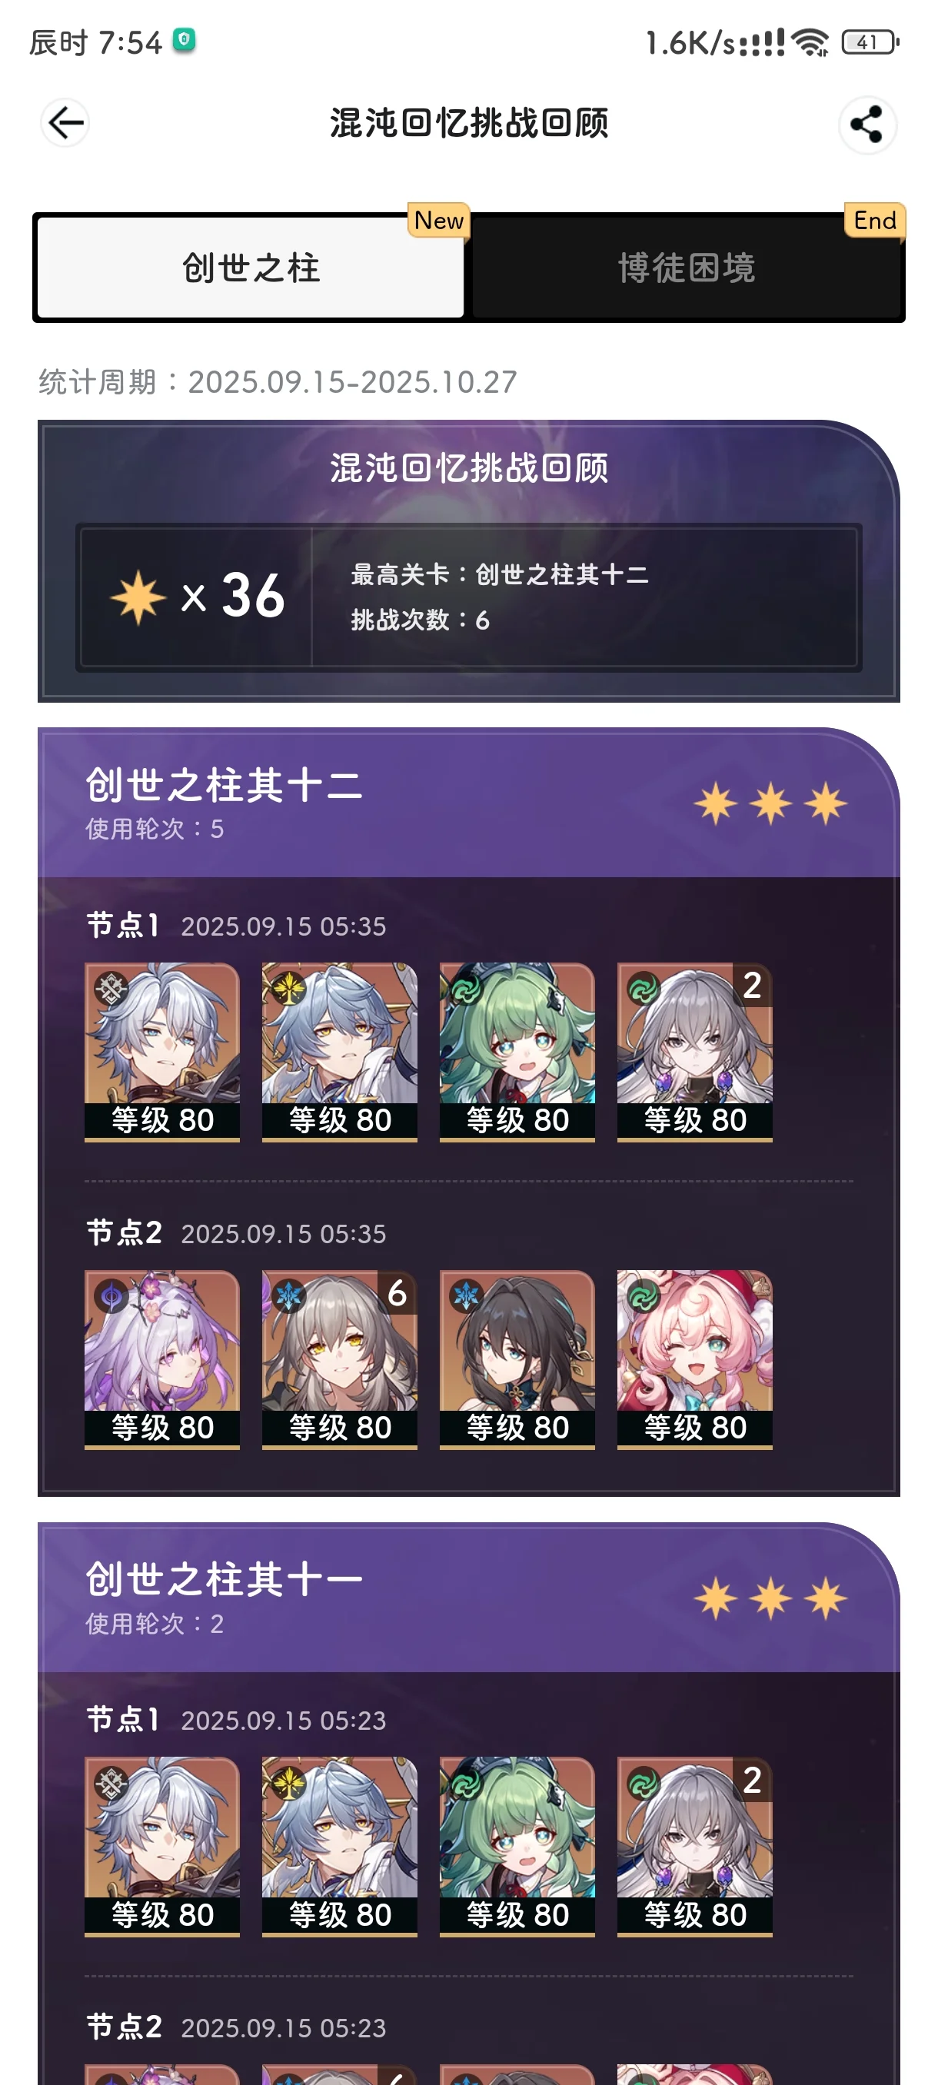Switch to 博徒困境 tab

pos(687,267)
